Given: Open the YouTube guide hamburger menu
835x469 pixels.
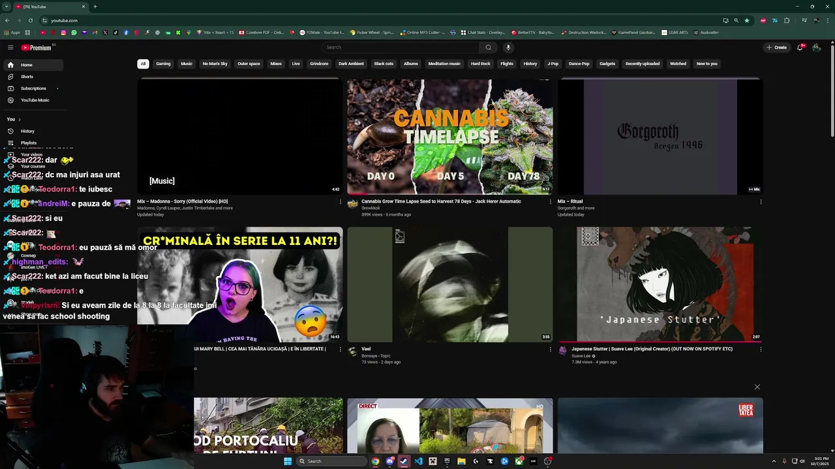Looking at the screenshot, I should tap(10, 48).
